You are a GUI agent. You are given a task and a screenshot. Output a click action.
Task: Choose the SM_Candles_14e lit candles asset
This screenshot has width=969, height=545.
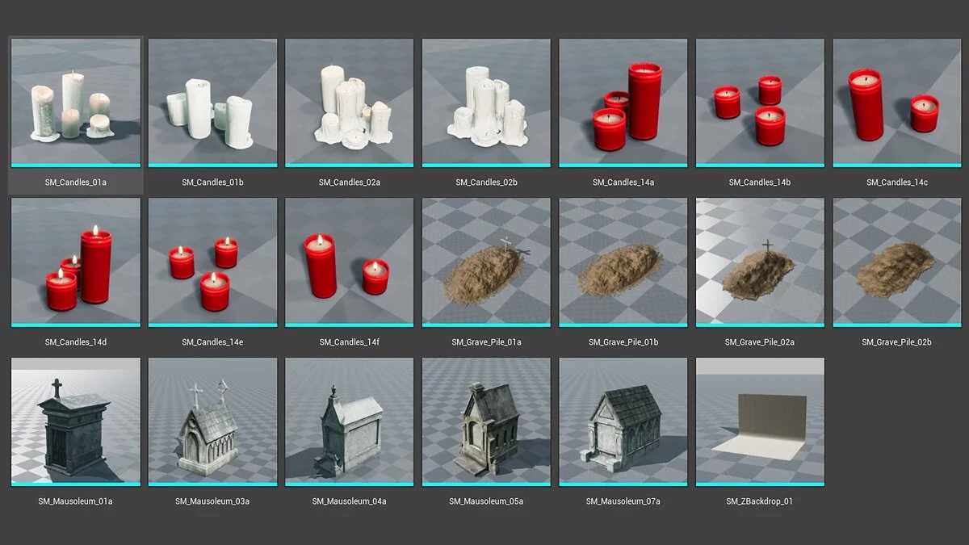point(212,262)
